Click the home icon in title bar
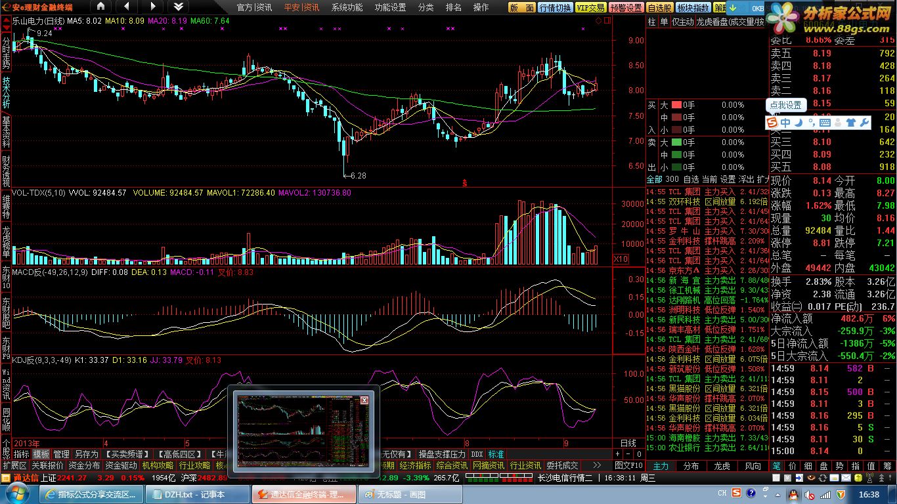Screen dimensions: 897x504 100,7
